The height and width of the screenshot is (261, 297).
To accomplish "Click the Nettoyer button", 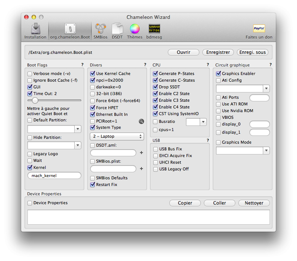I will point(254,203).
